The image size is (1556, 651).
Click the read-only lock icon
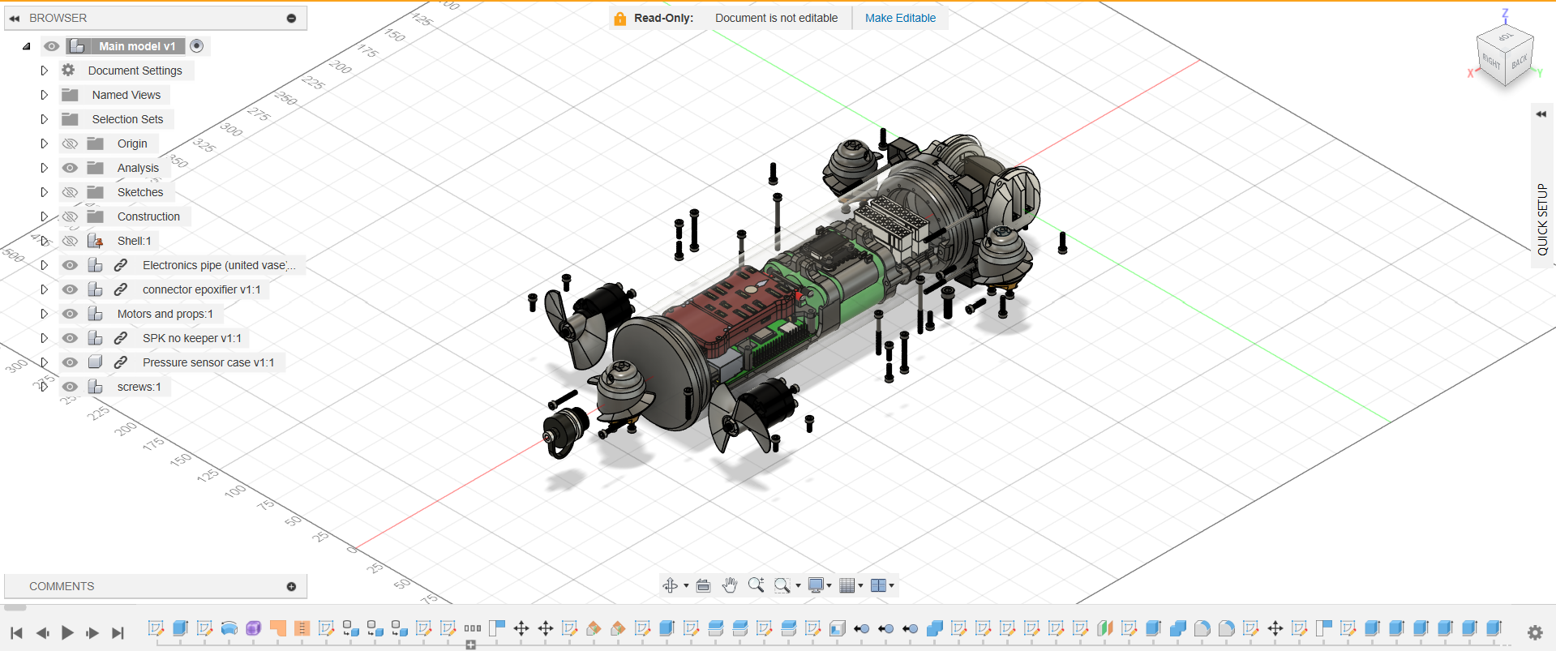pos(620,19)
